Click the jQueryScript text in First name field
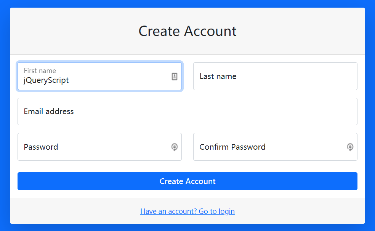375x231 pixels. (46, 80)
